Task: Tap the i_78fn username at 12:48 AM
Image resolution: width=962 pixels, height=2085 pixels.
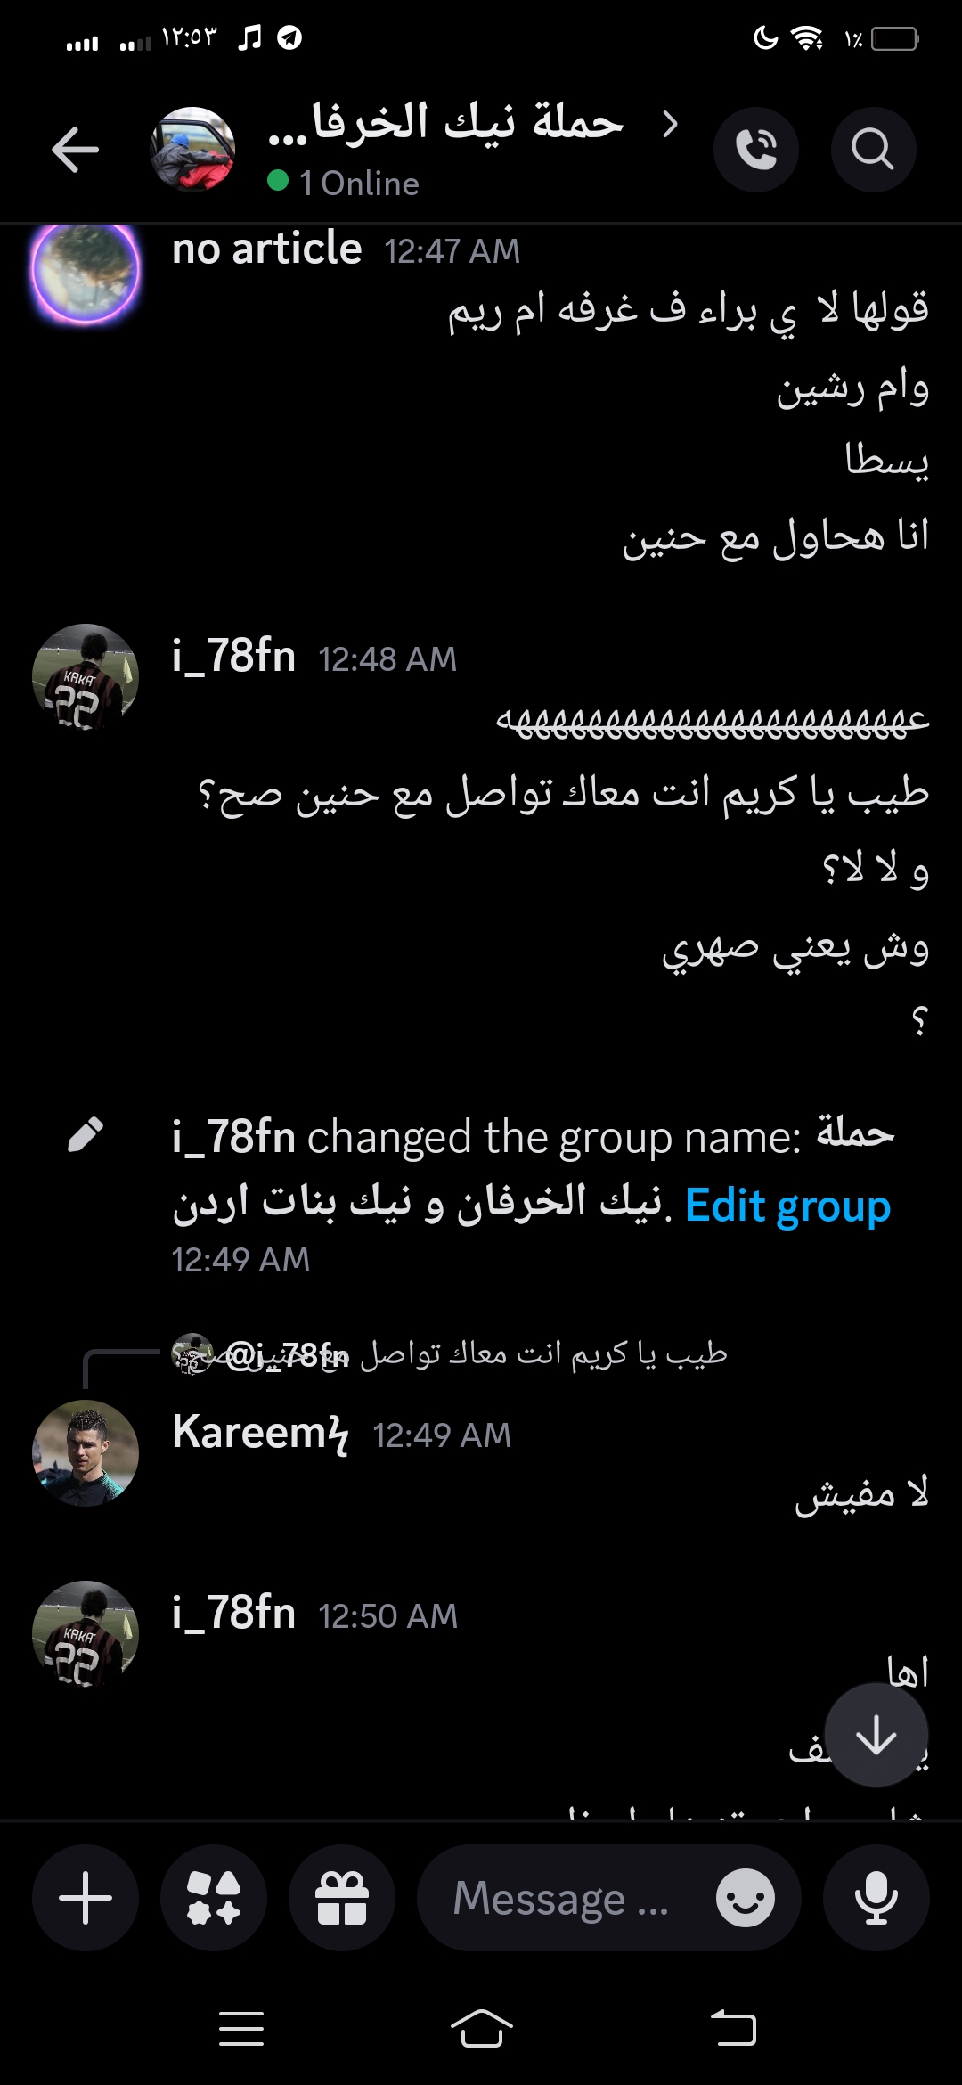Action: (x=234, y=657)
